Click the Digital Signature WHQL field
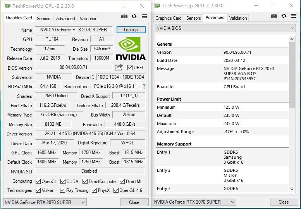Viewport: 301px width, 209px height. pos(127,143)
